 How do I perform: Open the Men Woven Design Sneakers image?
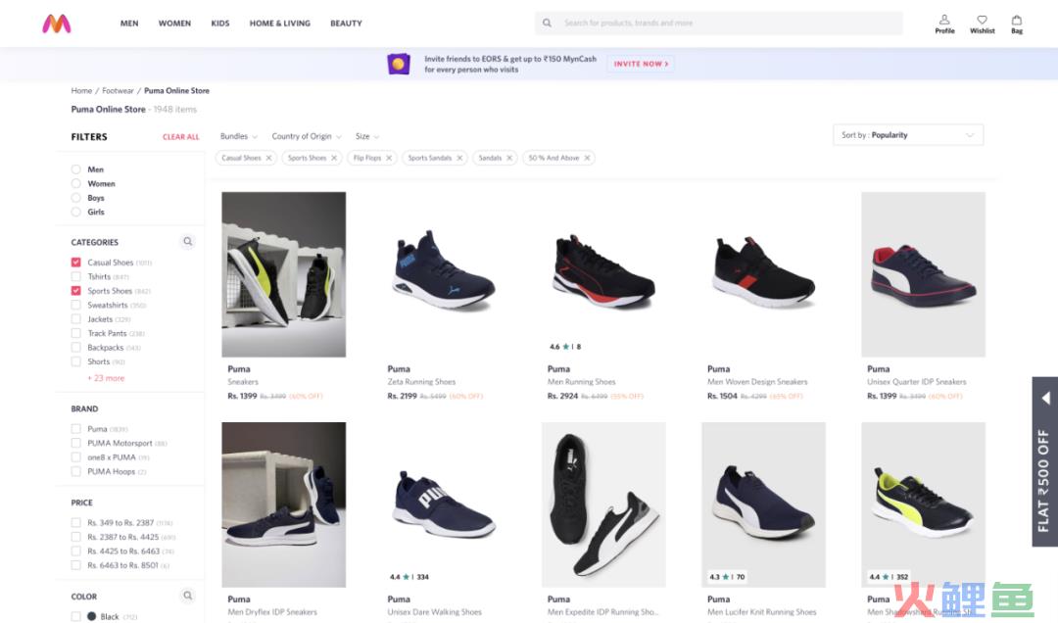pos(763,274)
